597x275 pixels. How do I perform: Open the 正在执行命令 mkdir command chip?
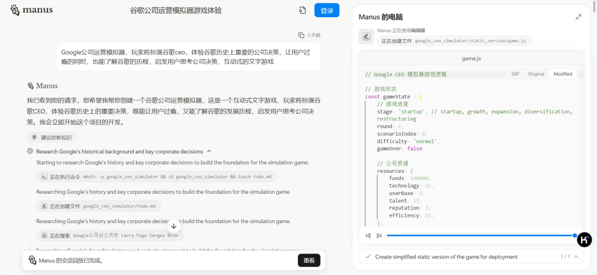pyautogui.click(x=156, y=177)
